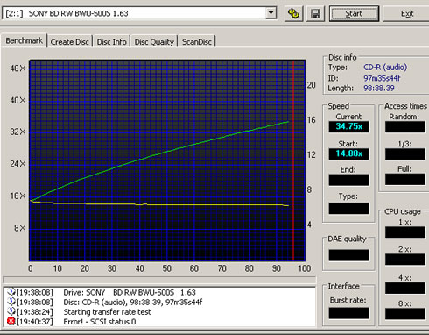Click the red error icon in log
429x335 pixels.
coord(11,321)
